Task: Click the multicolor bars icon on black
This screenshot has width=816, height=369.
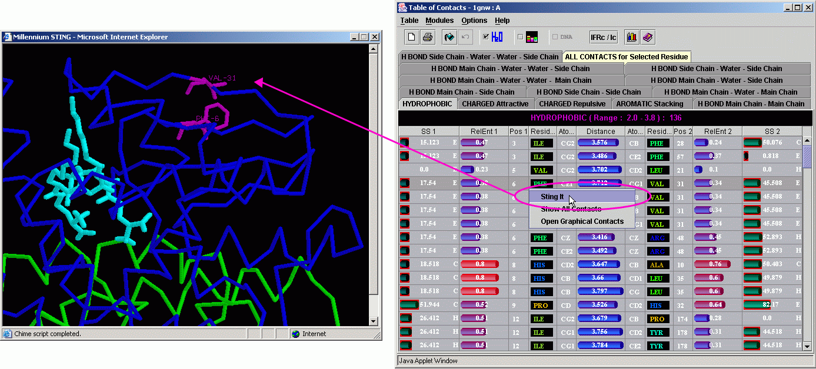Action: (531, 37)
